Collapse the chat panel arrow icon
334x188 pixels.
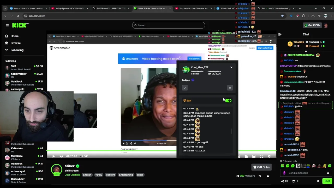[280, 34]
